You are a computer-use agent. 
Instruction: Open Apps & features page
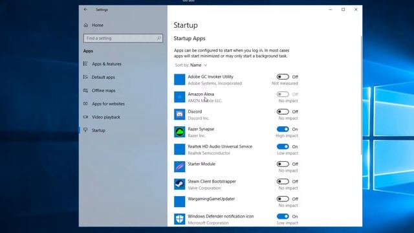107,64
